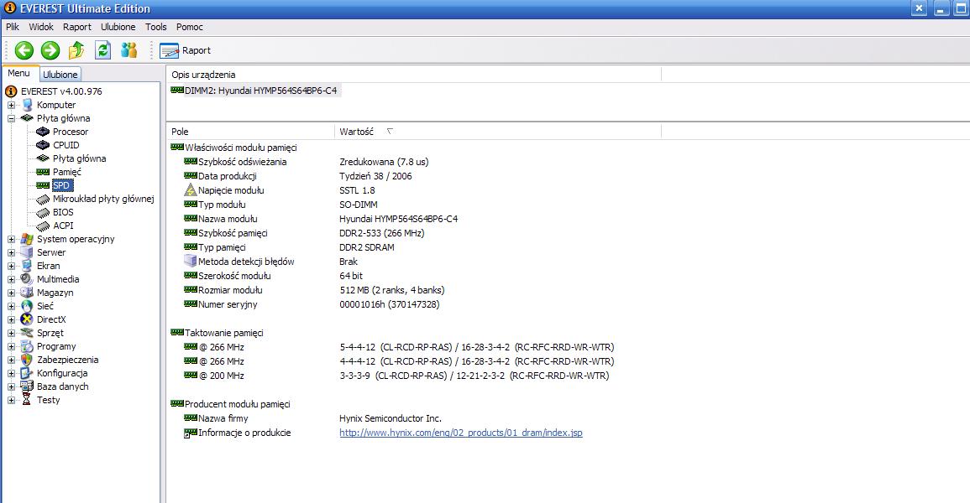Open the Tools menu
The image size is (970, 503).
tap(156, 27)
